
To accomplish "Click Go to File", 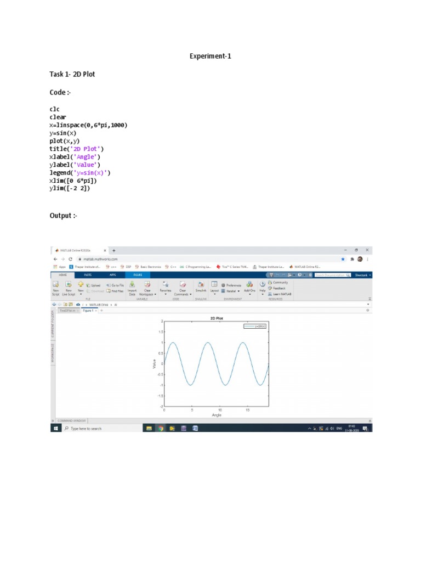I will [115, 285].
